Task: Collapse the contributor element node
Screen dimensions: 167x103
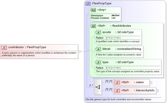Action: click(79, 51)
